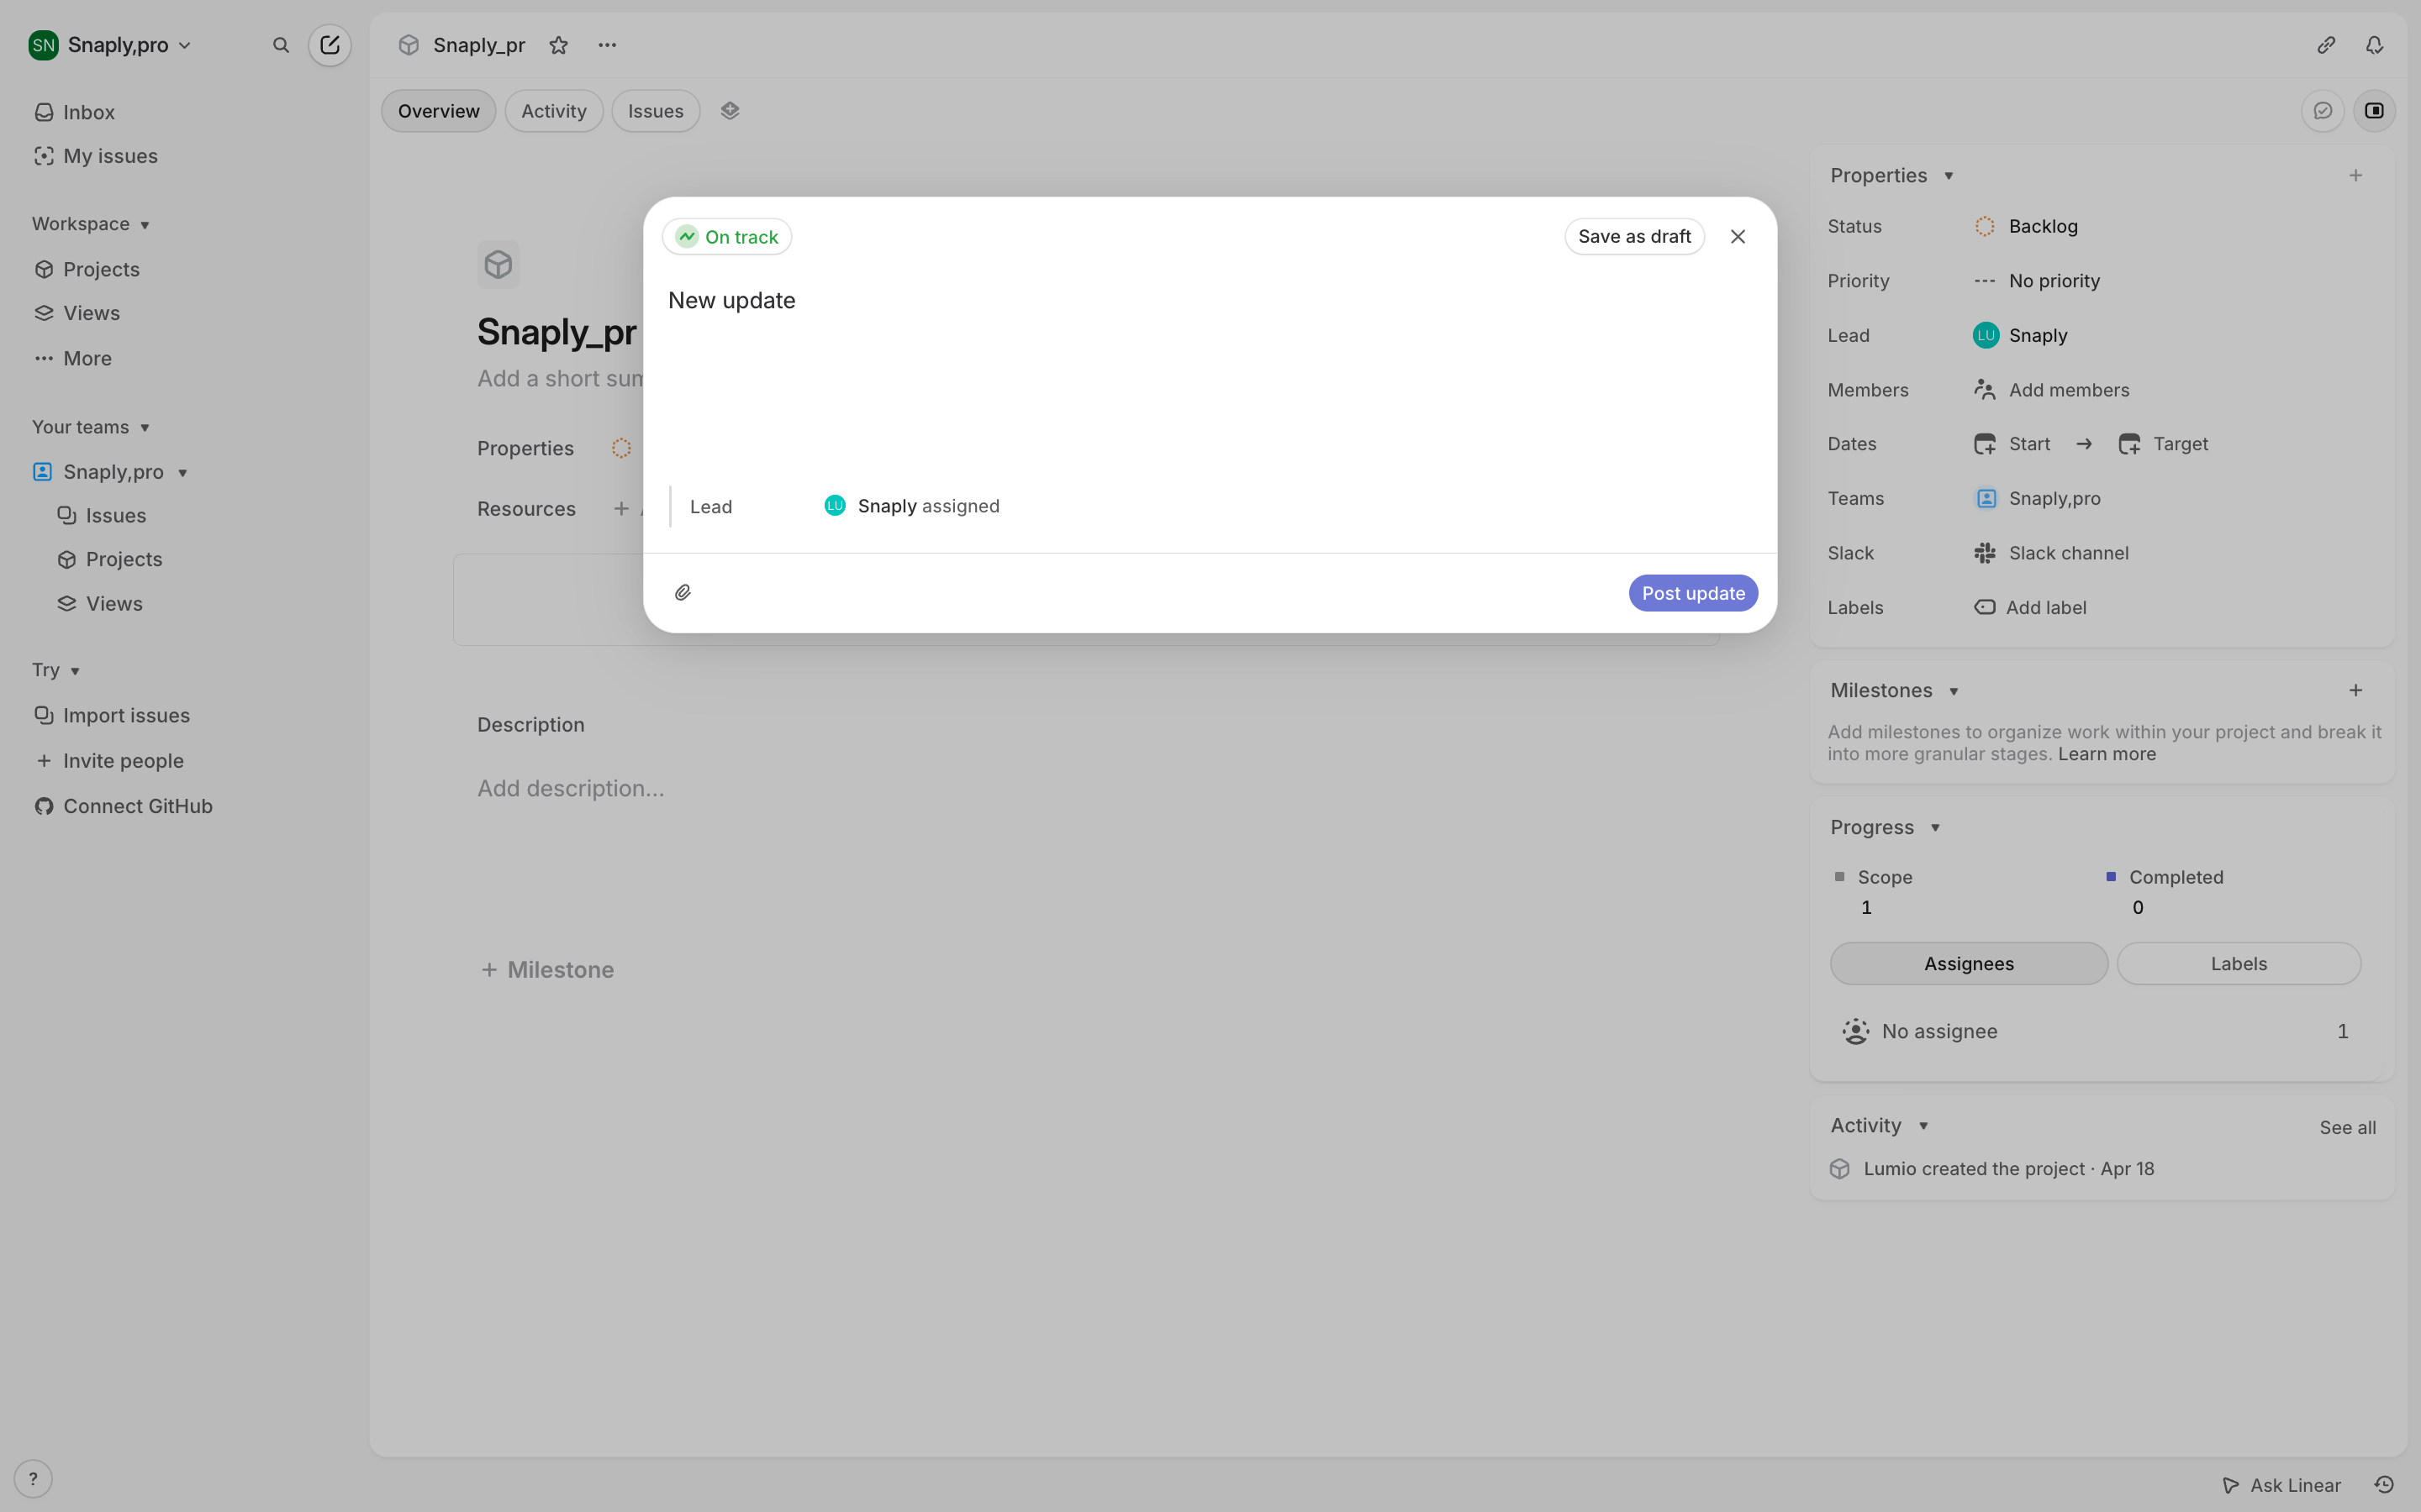Screen dimensions: 2421x1512
Task: Switch to the Issues tab
Action: 656,111
